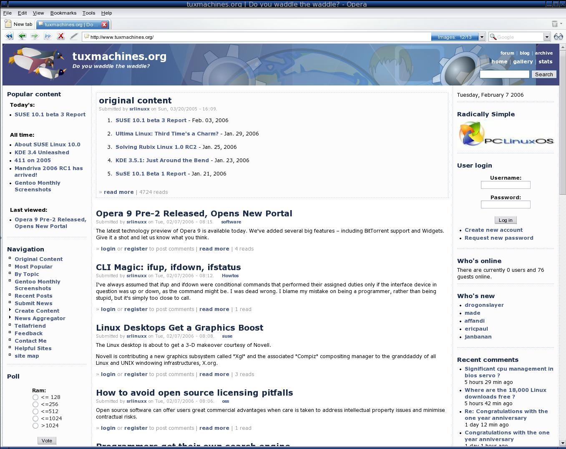566x449 pixels.
Task: Open the View menu
Action: pyautogui.click(x=38, y=13)
